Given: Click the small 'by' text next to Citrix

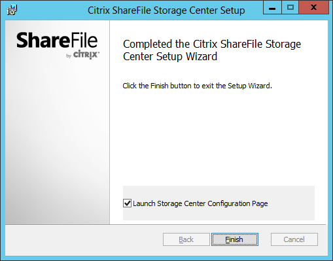Looking at the screenshot, I should [69, 56].
